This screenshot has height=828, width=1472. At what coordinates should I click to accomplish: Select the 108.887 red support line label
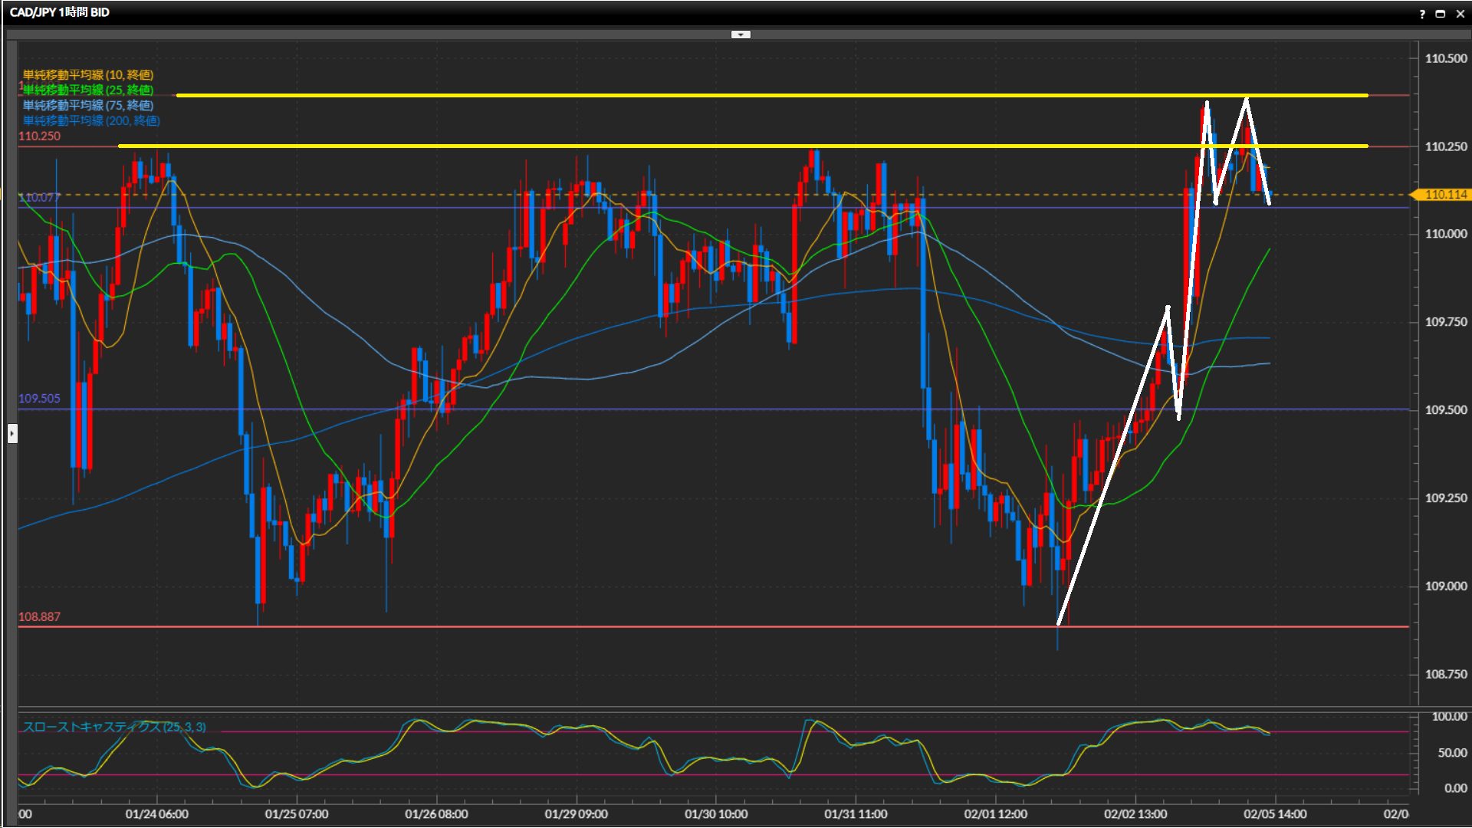(39, 616)
